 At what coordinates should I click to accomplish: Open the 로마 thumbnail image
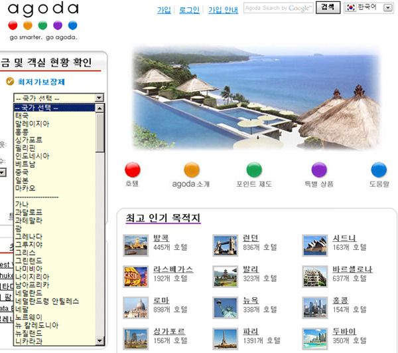(x=136, y=308)
